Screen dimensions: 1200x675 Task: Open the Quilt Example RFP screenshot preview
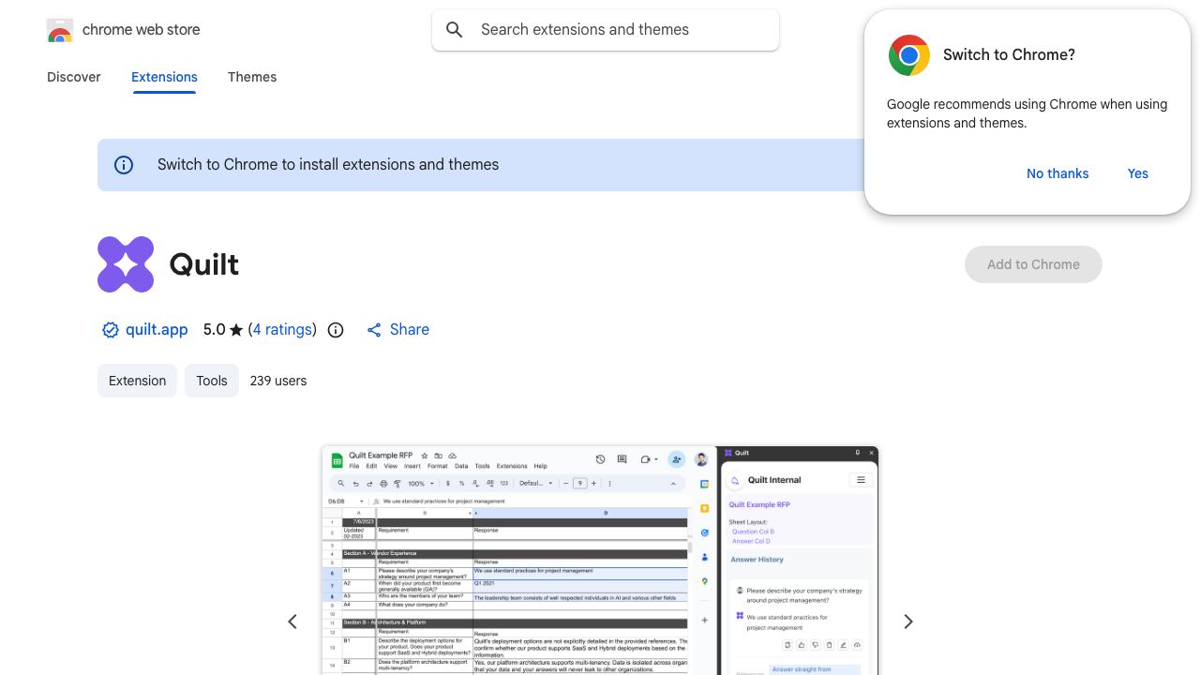point(600,561)
